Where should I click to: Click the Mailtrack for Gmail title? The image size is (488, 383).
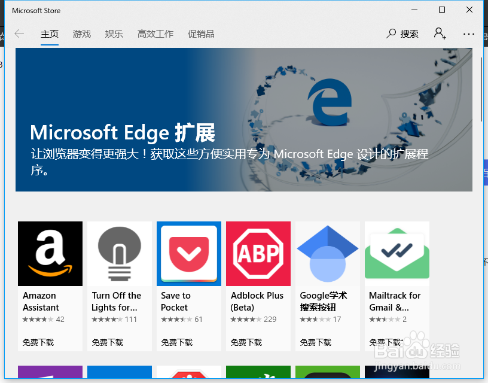tap(395, 302)
